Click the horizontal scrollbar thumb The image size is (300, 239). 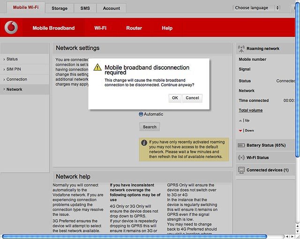135,237
